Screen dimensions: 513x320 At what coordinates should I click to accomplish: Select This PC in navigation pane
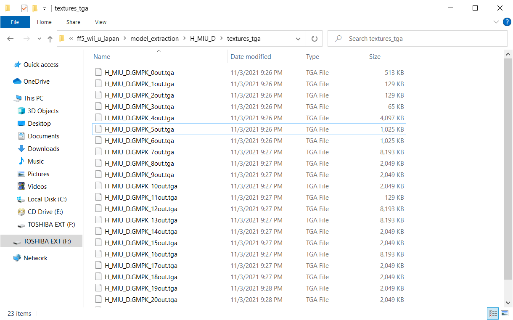pyautogui.click(x=33, y=98)
